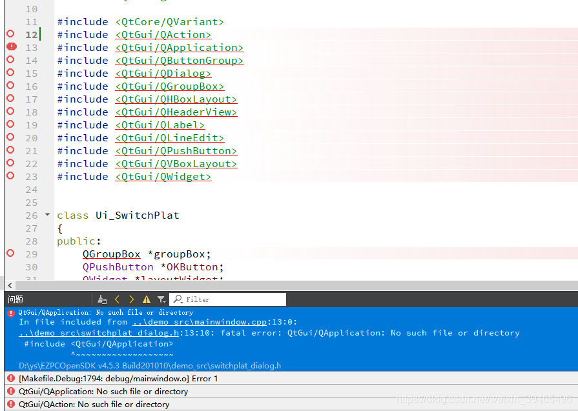Click the error circle beside line 17
The height and width of the screenshot is (411, 578).
(11, 98)
